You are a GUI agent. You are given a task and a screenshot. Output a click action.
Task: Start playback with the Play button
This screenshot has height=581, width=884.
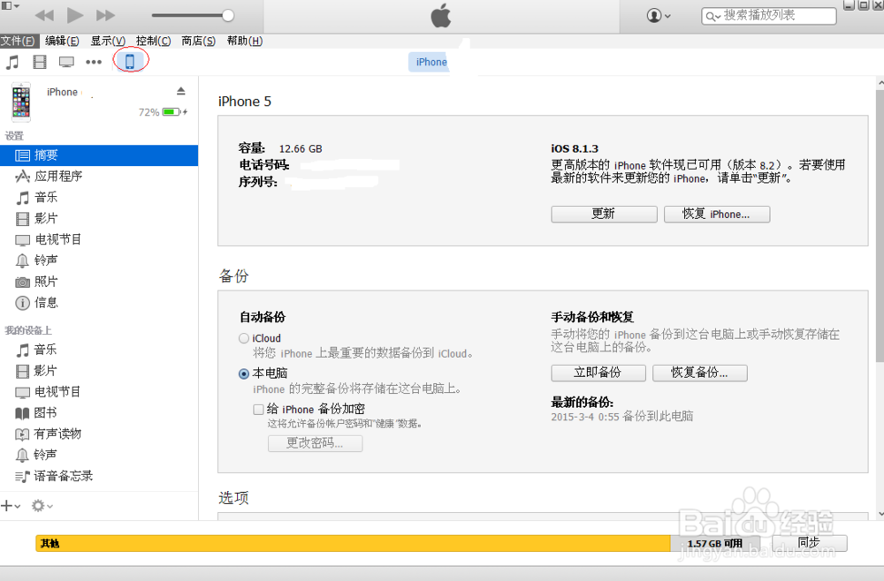[74, 15]
